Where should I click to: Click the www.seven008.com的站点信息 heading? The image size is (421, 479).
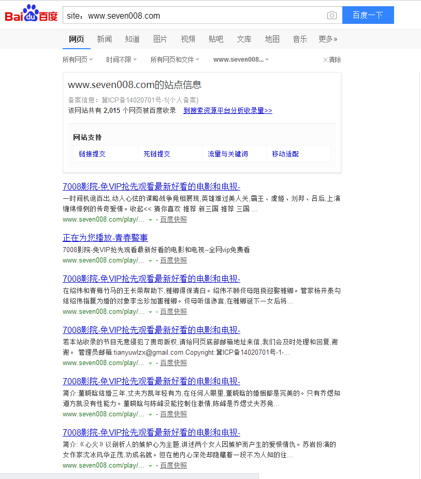135,84
